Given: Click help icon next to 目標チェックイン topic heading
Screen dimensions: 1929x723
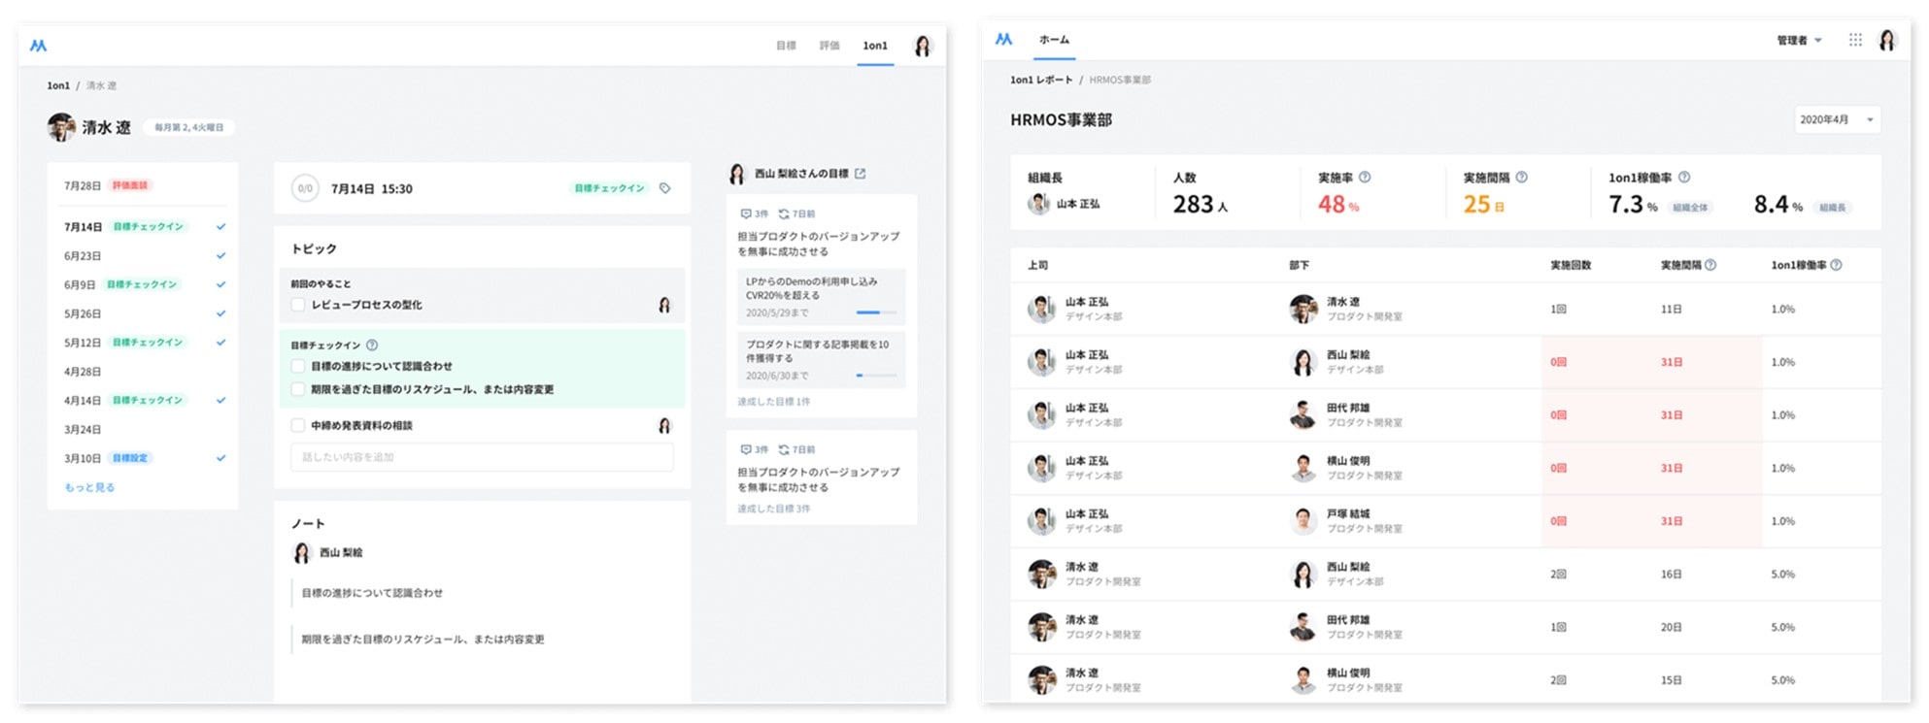Looking at the screenshot, I should click(372, 345).
